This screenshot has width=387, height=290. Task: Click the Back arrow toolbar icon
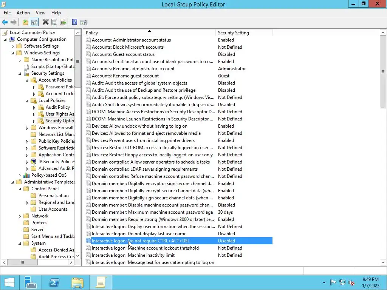pos(5,22)
